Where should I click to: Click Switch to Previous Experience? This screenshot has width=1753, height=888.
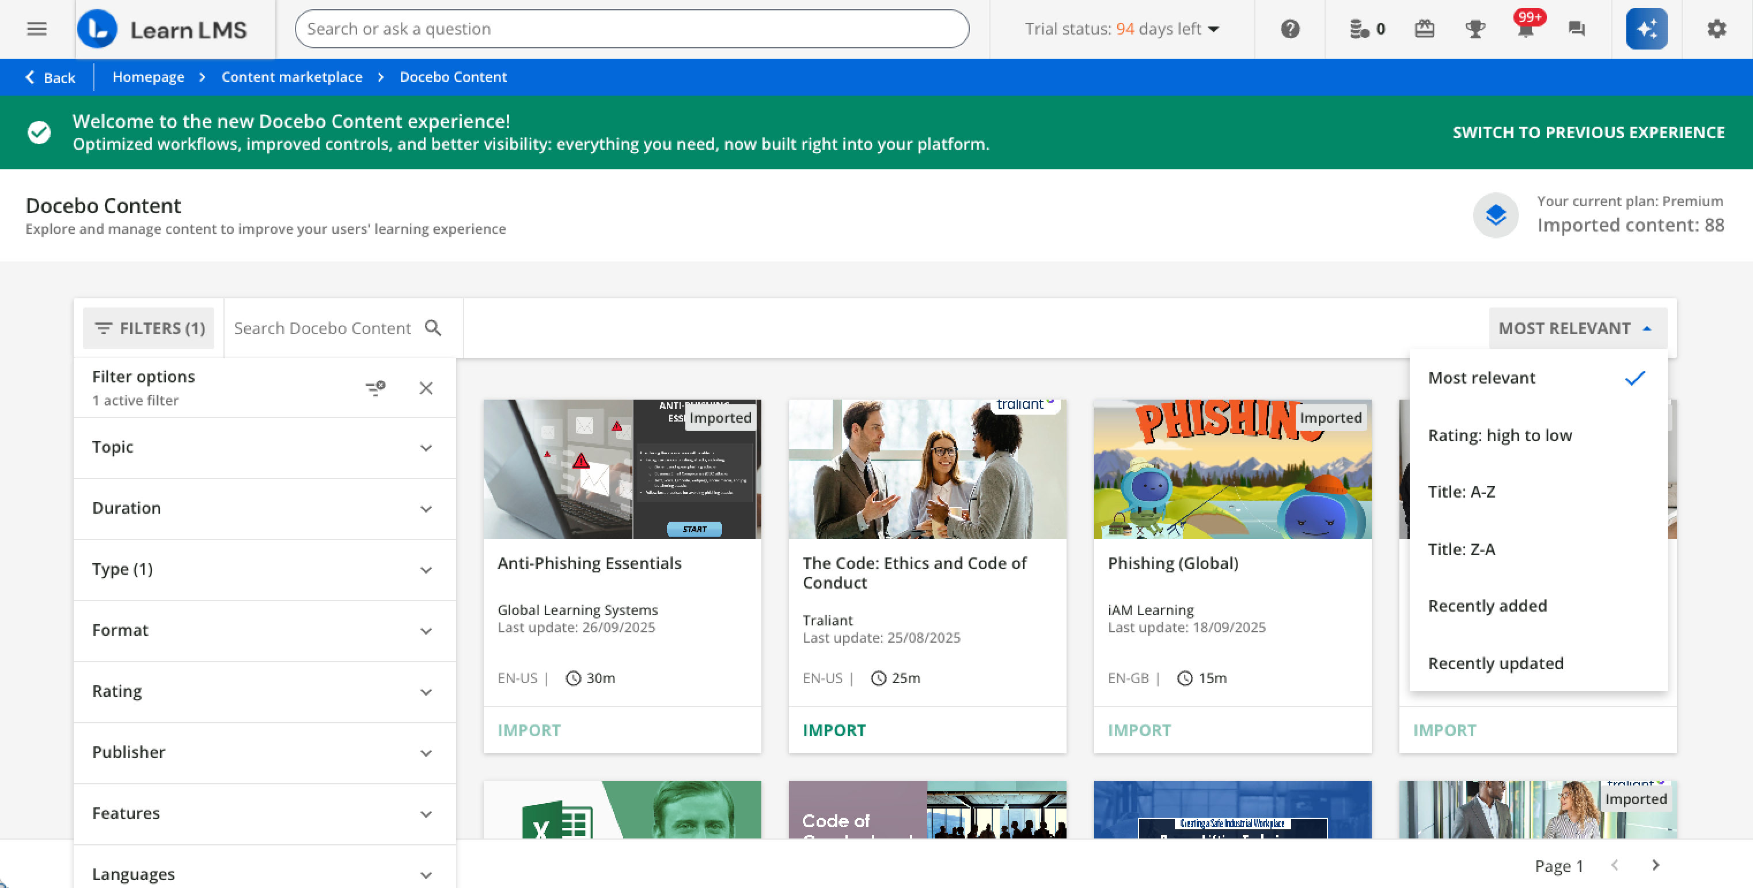coord(1588,132)
